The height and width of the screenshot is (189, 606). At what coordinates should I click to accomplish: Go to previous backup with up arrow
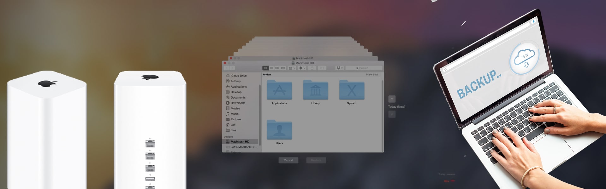(392, 99)
